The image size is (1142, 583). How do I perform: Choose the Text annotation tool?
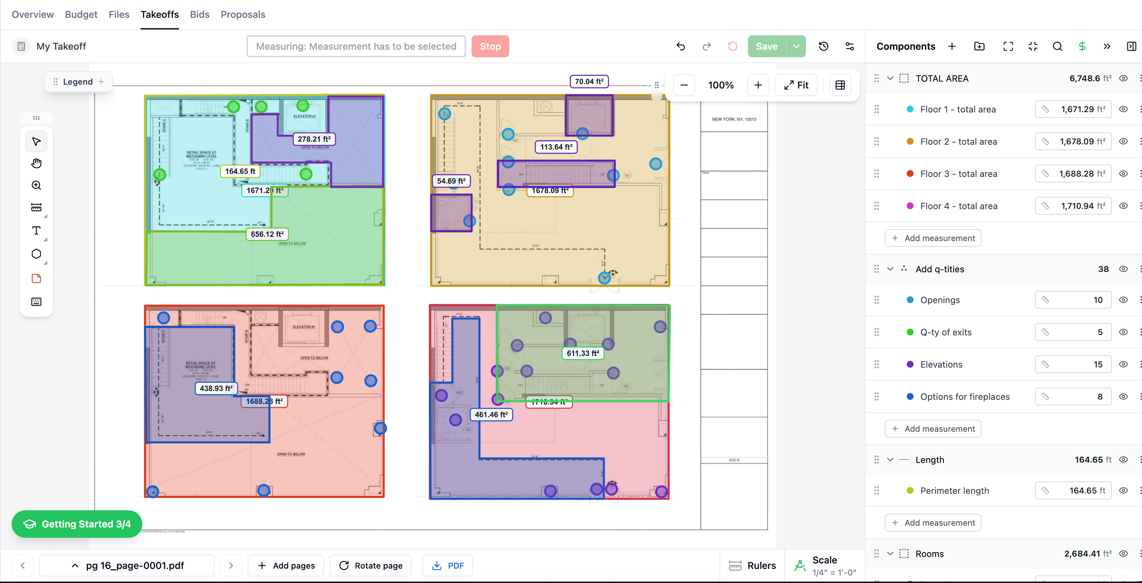(36, 230)
